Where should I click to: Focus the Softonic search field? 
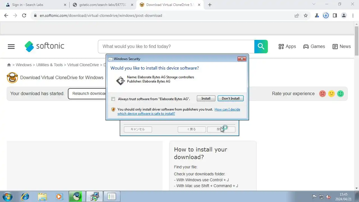pos(176,47)
